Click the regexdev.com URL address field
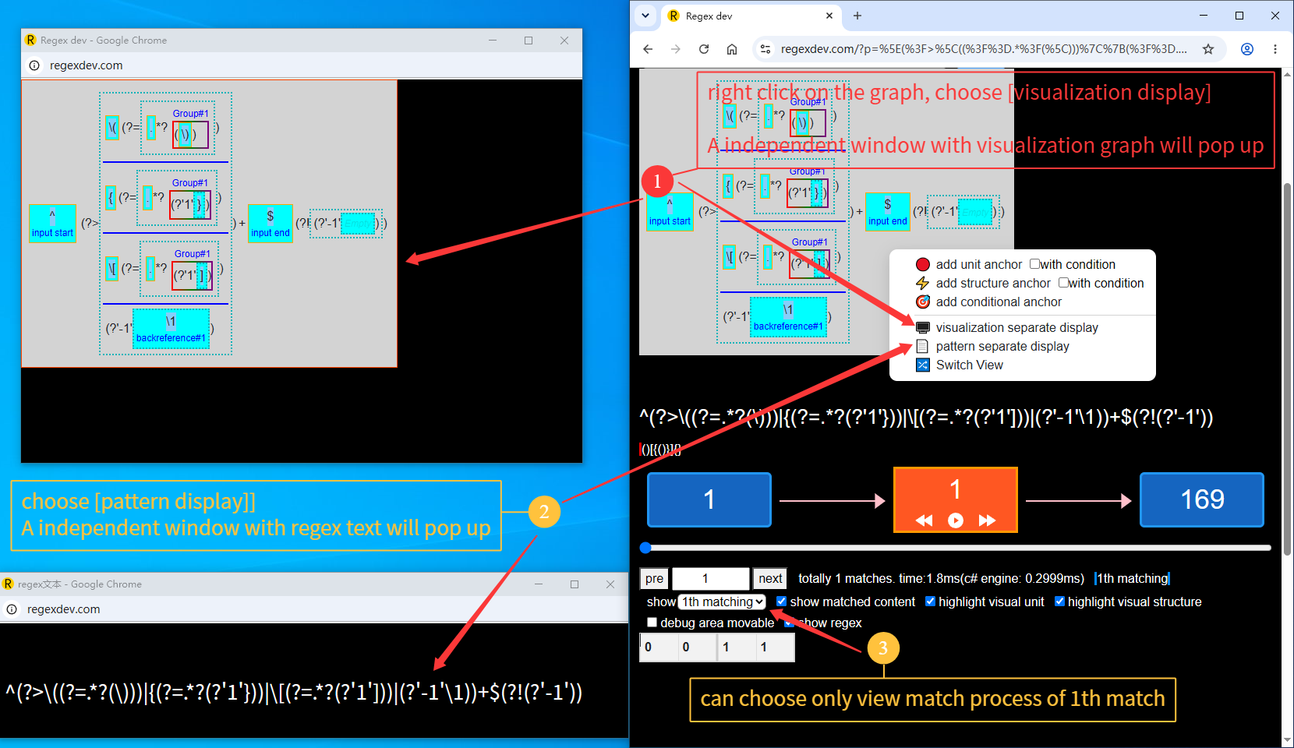This screenshot has width=1294, height=748. pyautogui.click(x=984, y=49)
